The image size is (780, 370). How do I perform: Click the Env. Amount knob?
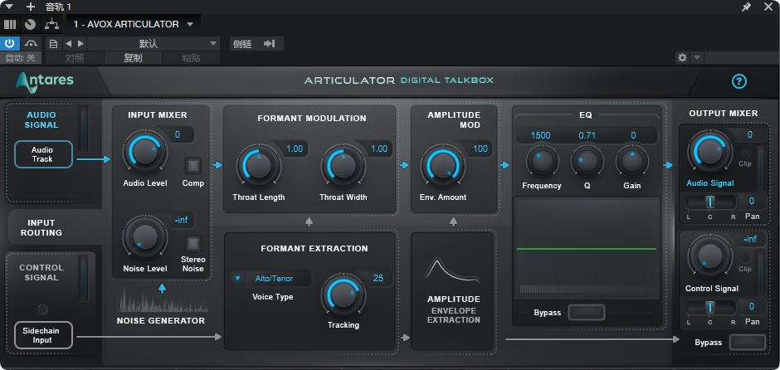click(x=443, y=166)
